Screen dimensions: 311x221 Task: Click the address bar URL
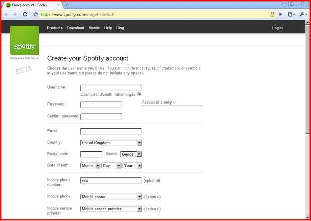pos(78,14)
